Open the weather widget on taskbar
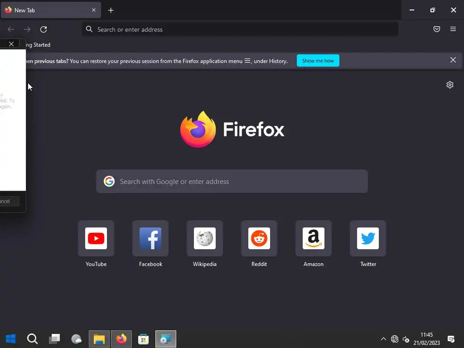464x348 pixels. (x=77, y=339)
